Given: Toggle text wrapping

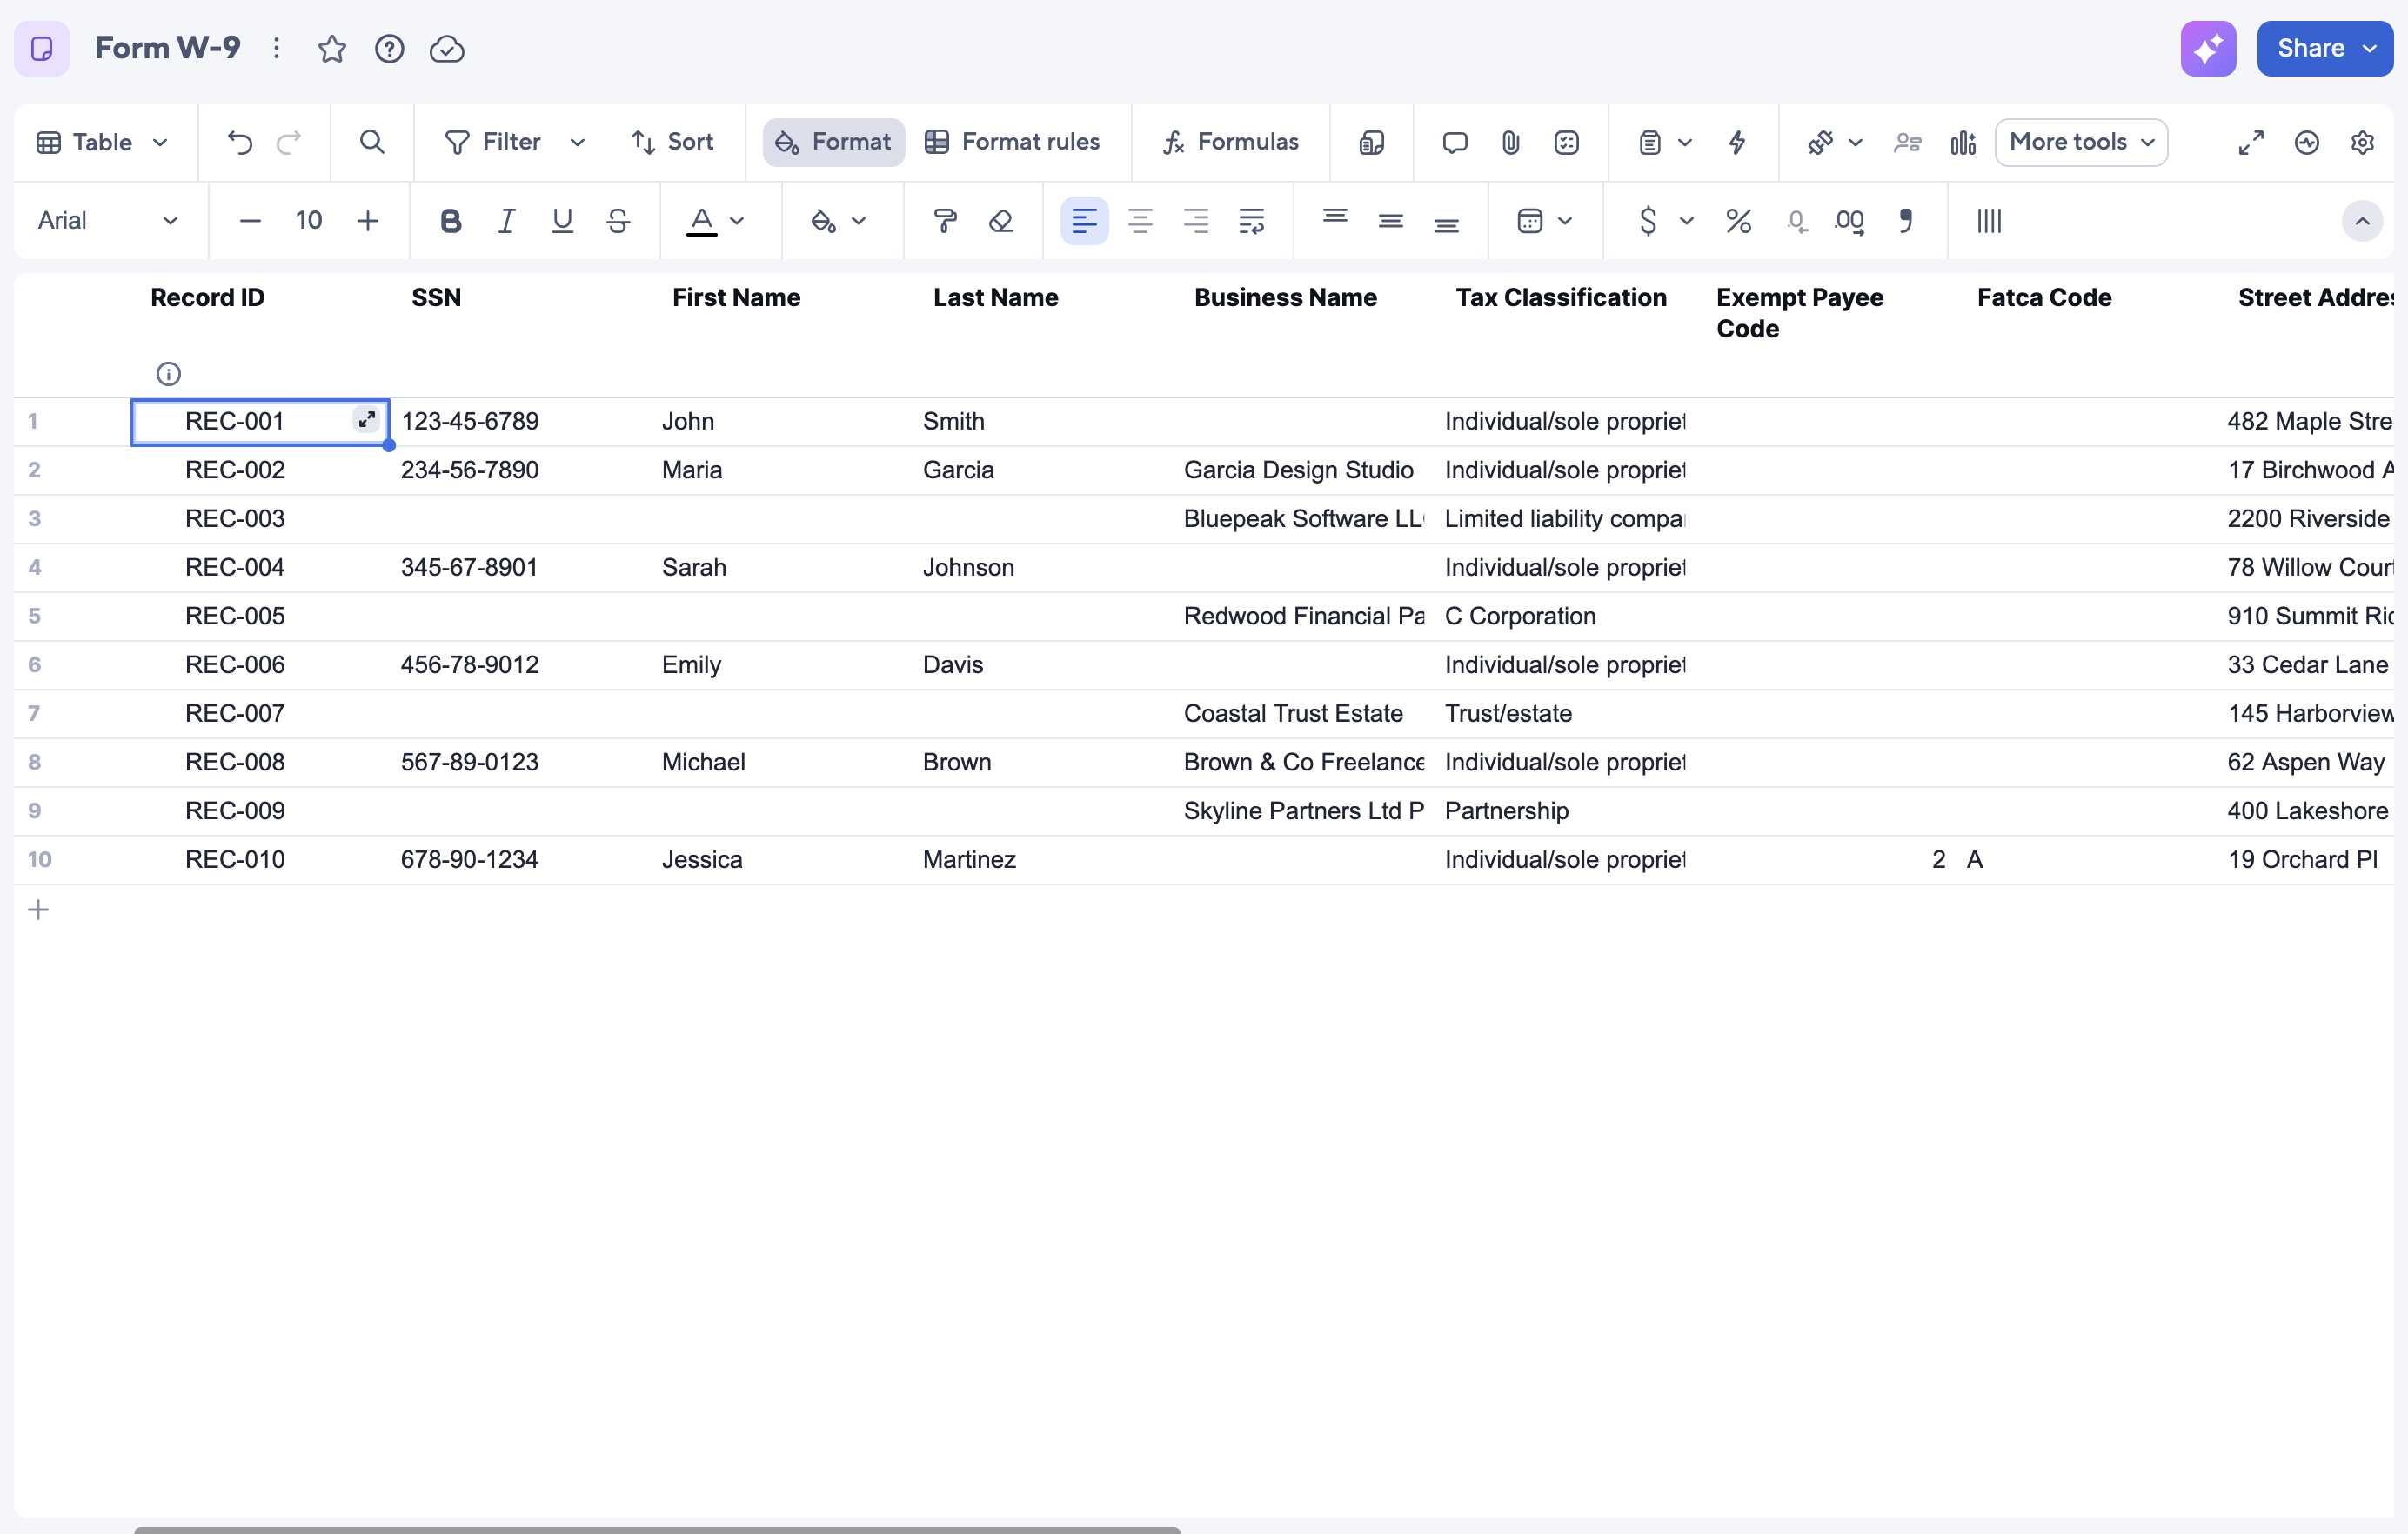Looking at the screenshot, I should coord(1251,221).
